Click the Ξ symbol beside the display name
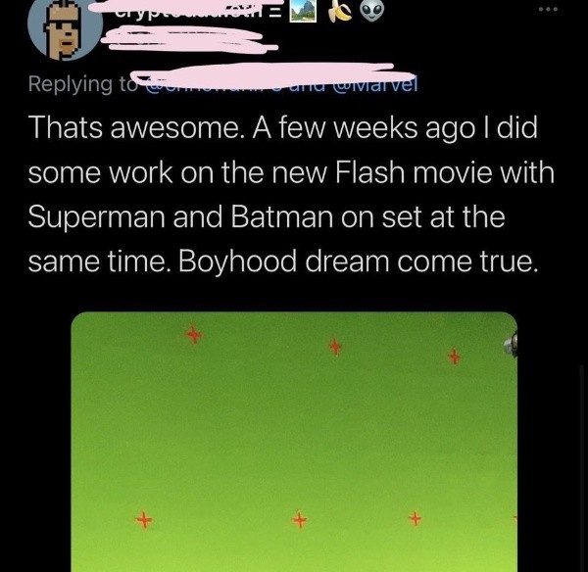 [x=276, y=13]
